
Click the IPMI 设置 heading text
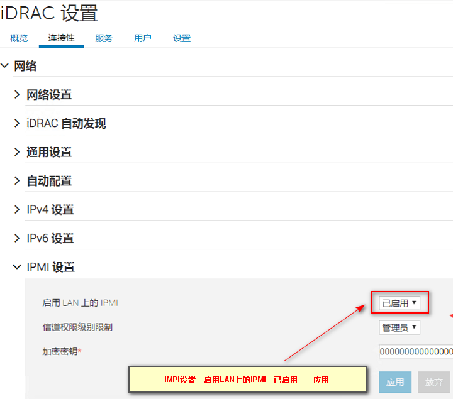tap(51, 267)
